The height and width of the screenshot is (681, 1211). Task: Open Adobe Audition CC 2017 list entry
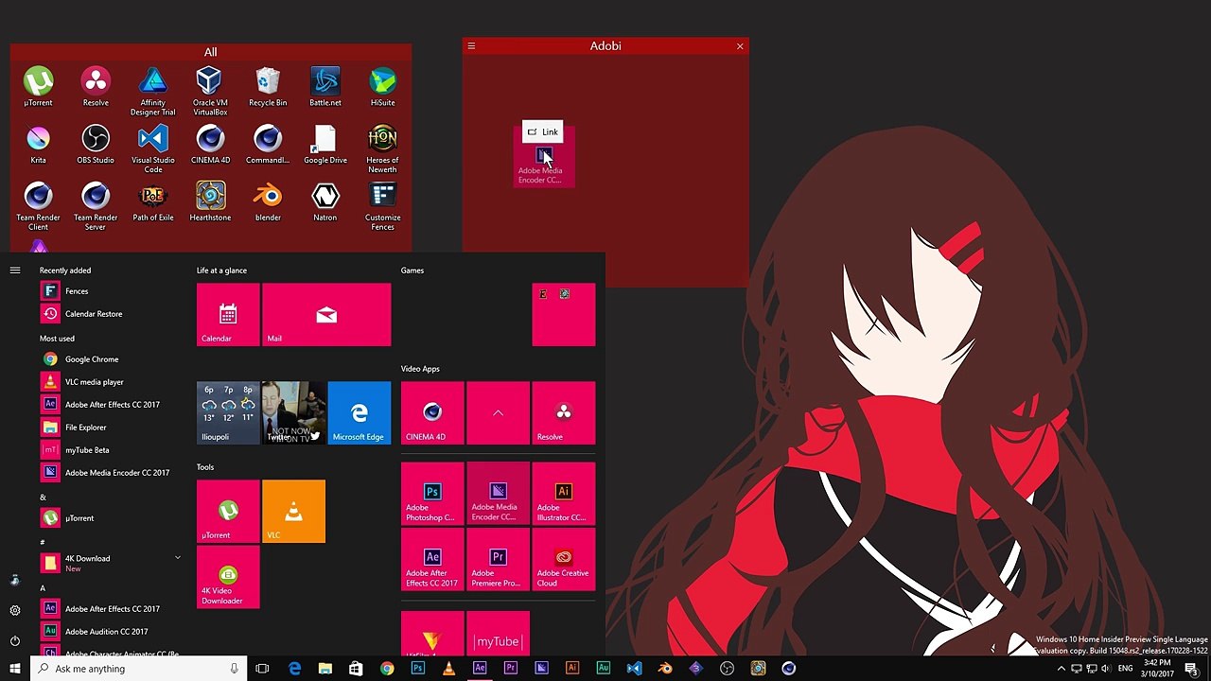pyautogui.click(x=110, y=632)
